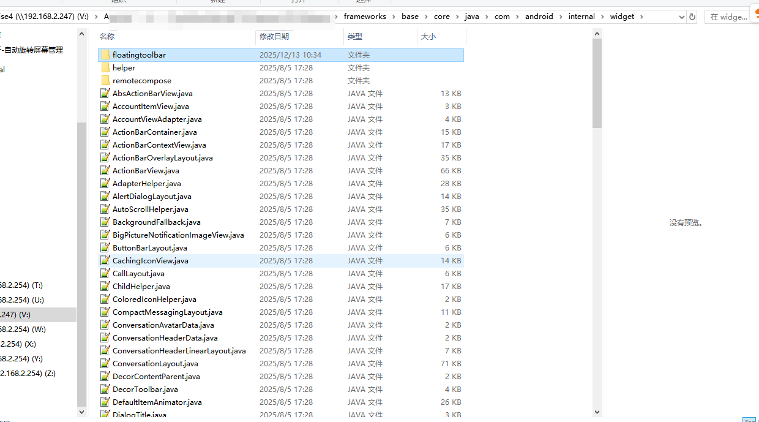This screenshot has height=422, width=759.
Task: Select the (U:) network drive in sidebar
Action: [21, 300]
